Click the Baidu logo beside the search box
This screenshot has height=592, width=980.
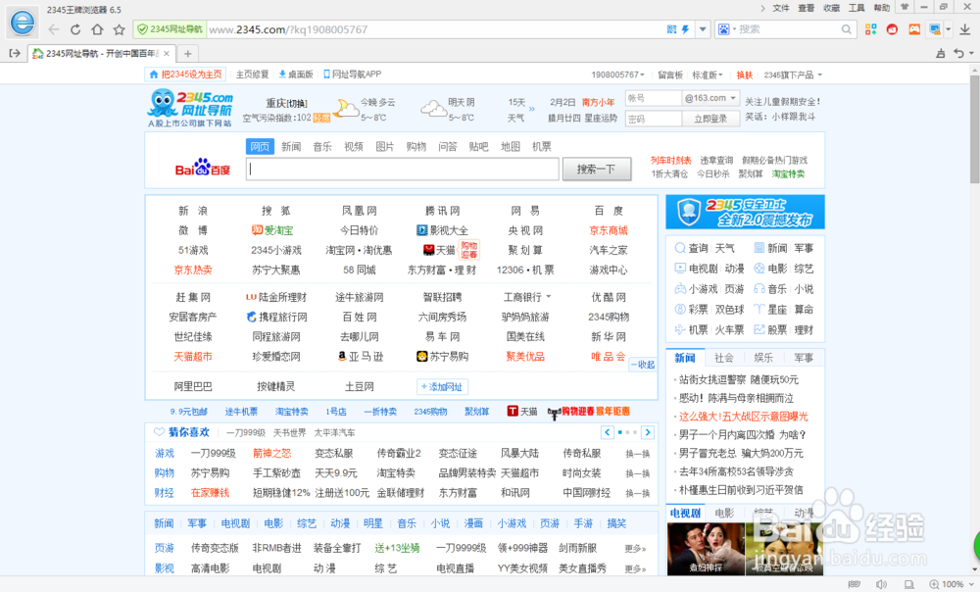tap(203, 168)
